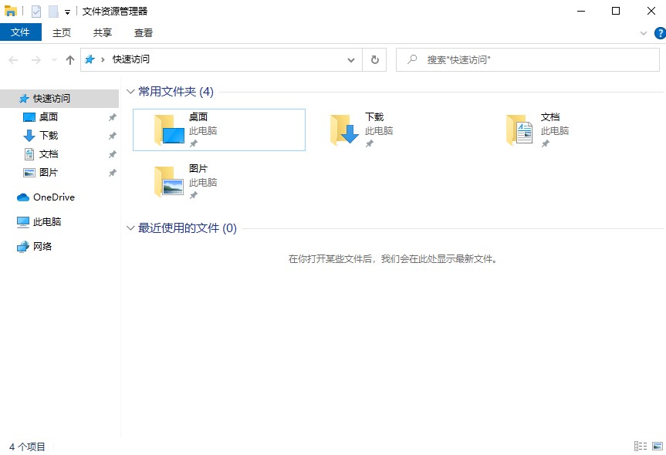Expand the address bar dropdown arrow
Viewport: 666px width, 455px height.
tap(351, 59)
